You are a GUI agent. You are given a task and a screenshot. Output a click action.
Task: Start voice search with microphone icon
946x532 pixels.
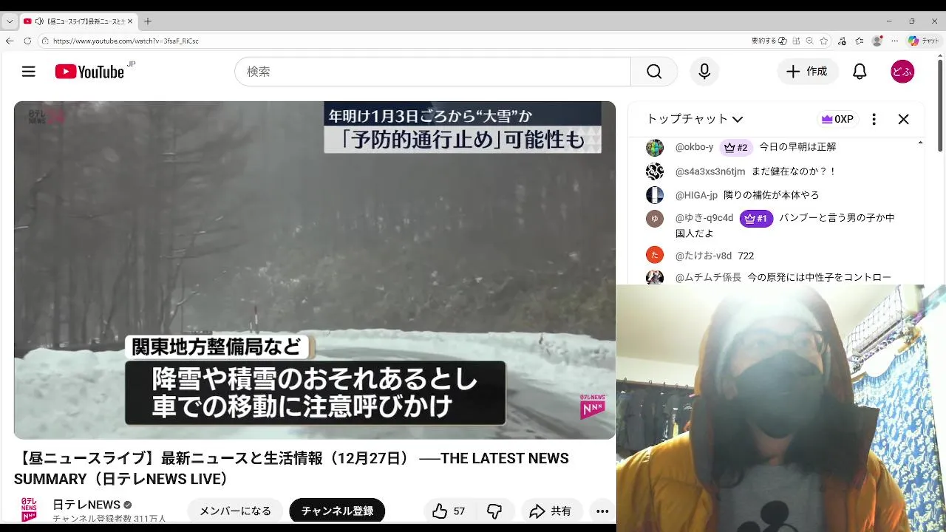click(x=704, y=72)
